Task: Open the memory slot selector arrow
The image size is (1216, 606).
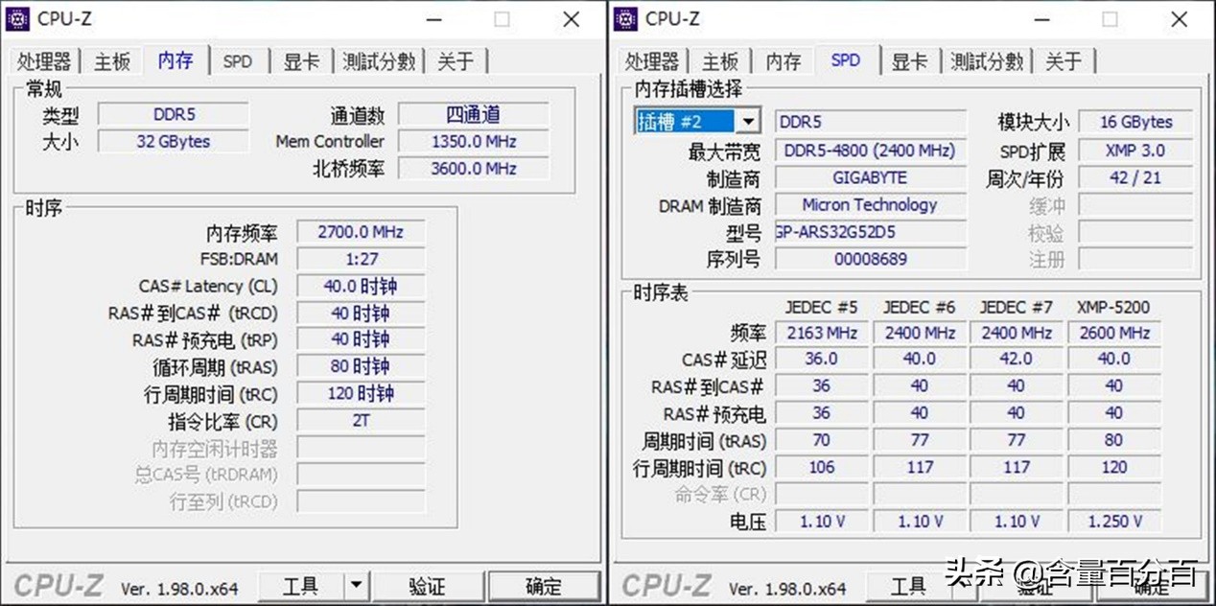Action: pos(746,121)
